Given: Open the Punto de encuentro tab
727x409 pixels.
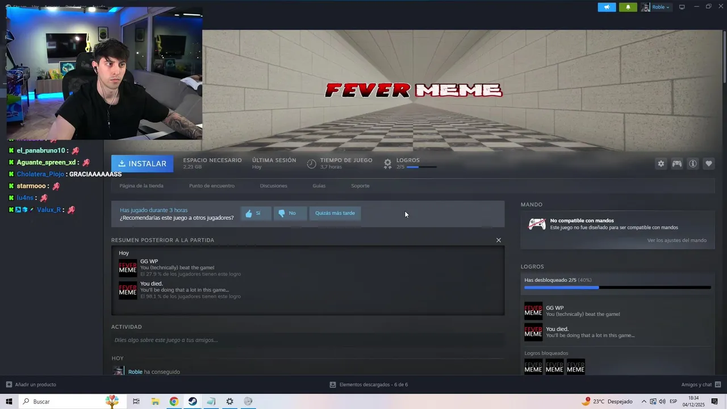Looking at the screenshot, I should tap(211, 186).
